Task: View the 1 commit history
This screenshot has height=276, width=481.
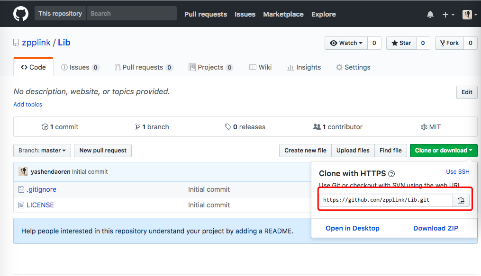Action: (x=60, y=127)
